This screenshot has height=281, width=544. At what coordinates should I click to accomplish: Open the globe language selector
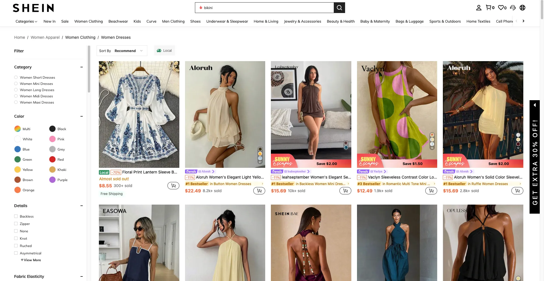(x=522, y=8)
